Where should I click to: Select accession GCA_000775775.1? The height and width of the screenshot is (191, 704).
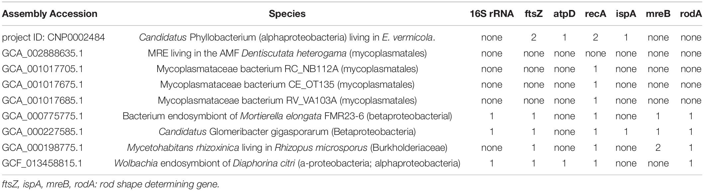43,116
